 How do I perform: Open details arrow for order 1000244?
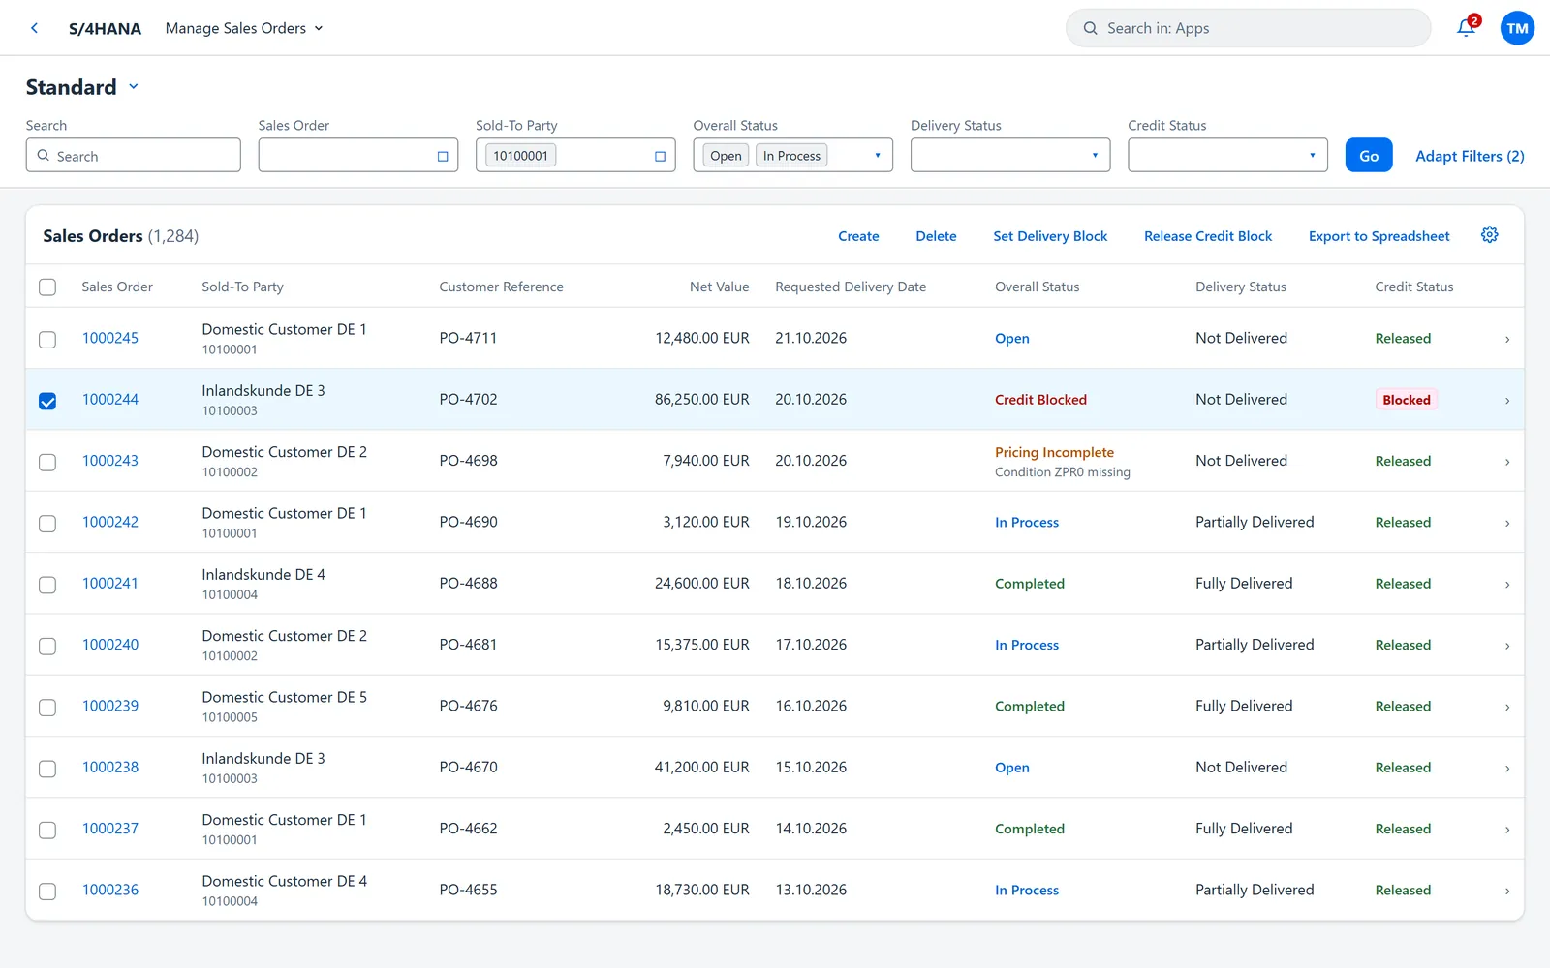[1507, 400]
